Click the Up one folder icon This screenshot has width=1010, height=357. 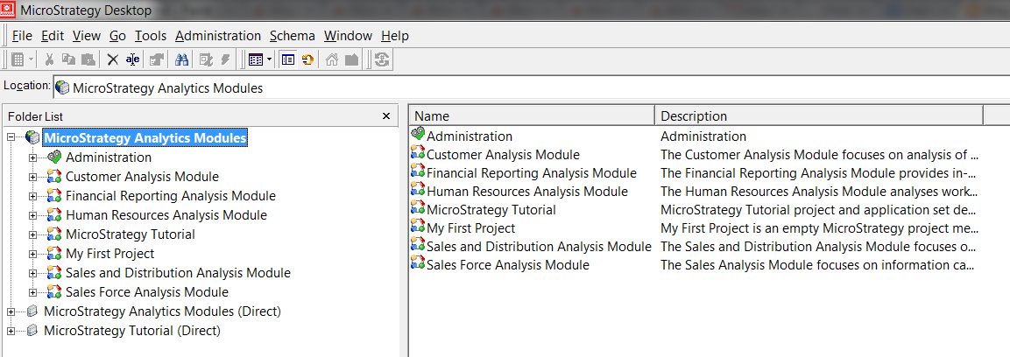351,59
